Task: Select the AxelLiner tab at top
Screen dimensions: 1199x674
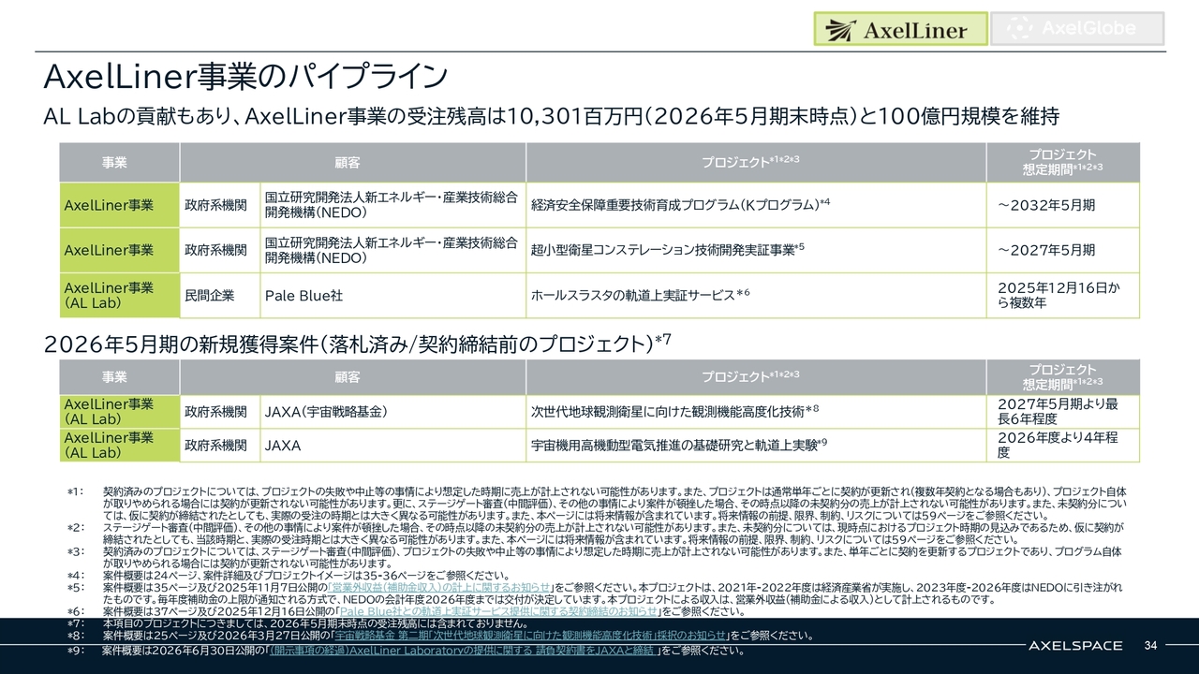Action: (x=900, y=29)
